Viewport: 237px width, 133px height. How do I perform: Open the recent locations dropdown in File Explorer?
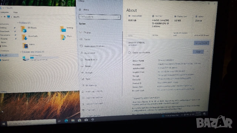click(2, 17)
